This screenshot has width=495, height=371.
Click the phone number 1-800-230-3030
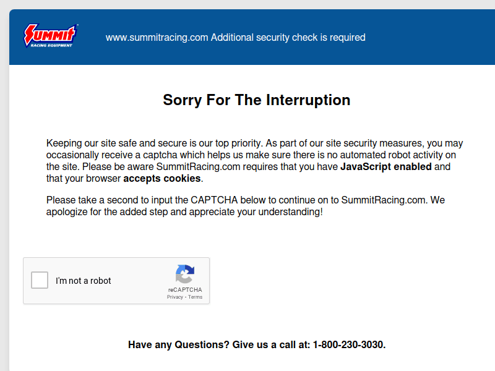pos(349,344)
